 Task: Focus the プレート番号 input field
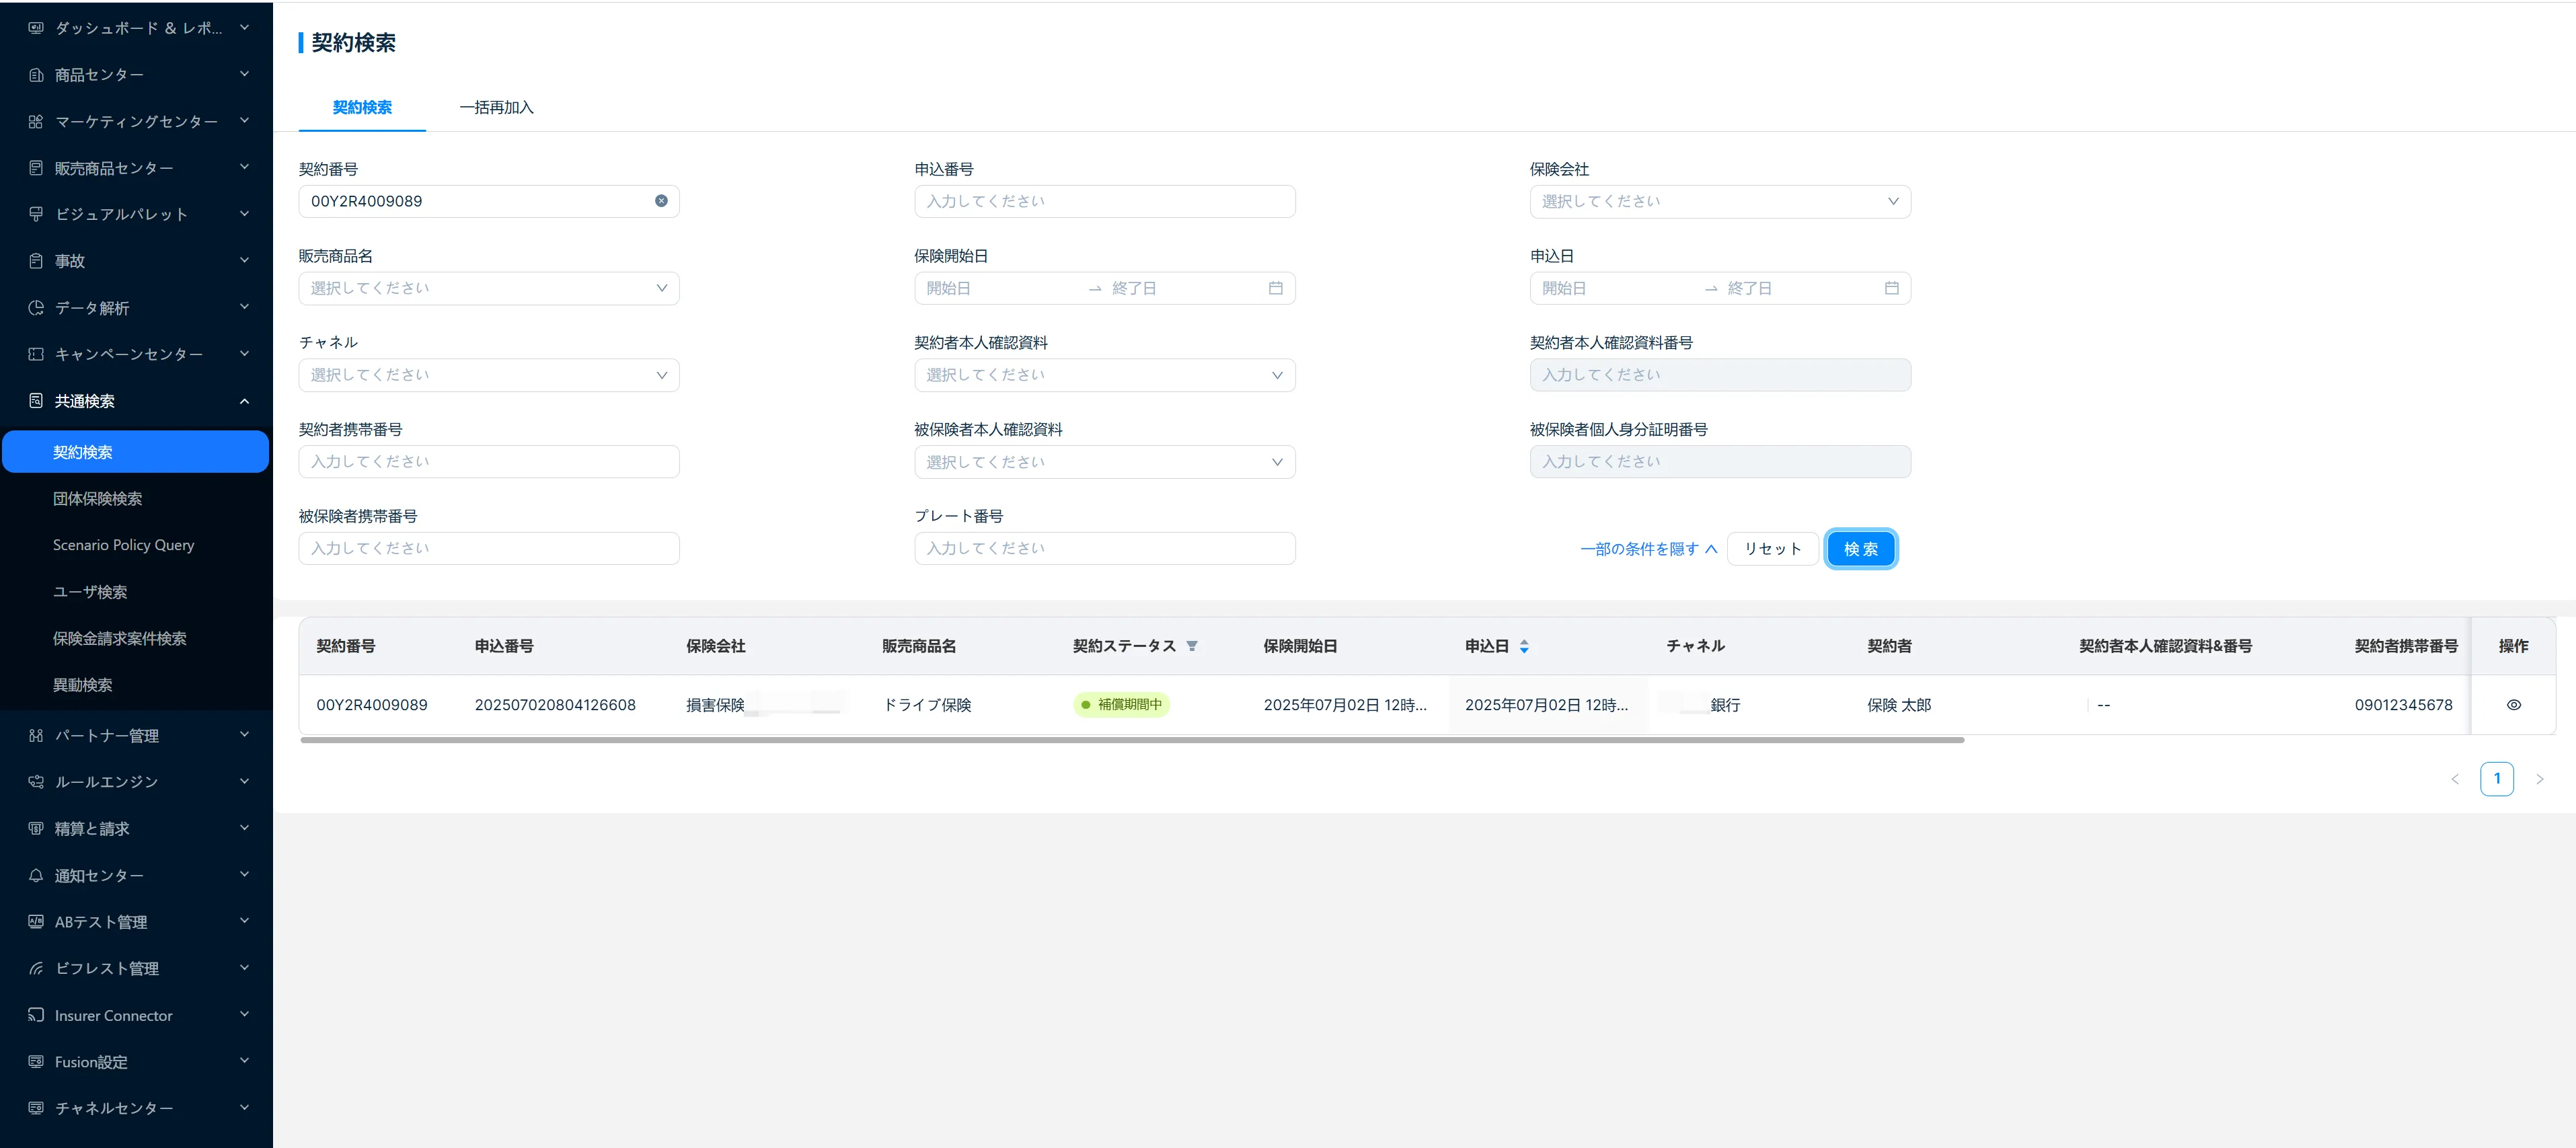(x=1105, y=549)
